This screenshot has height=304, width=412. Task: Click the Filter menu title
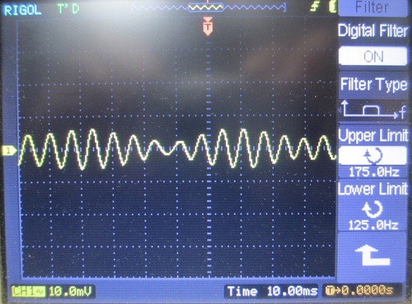373,7
